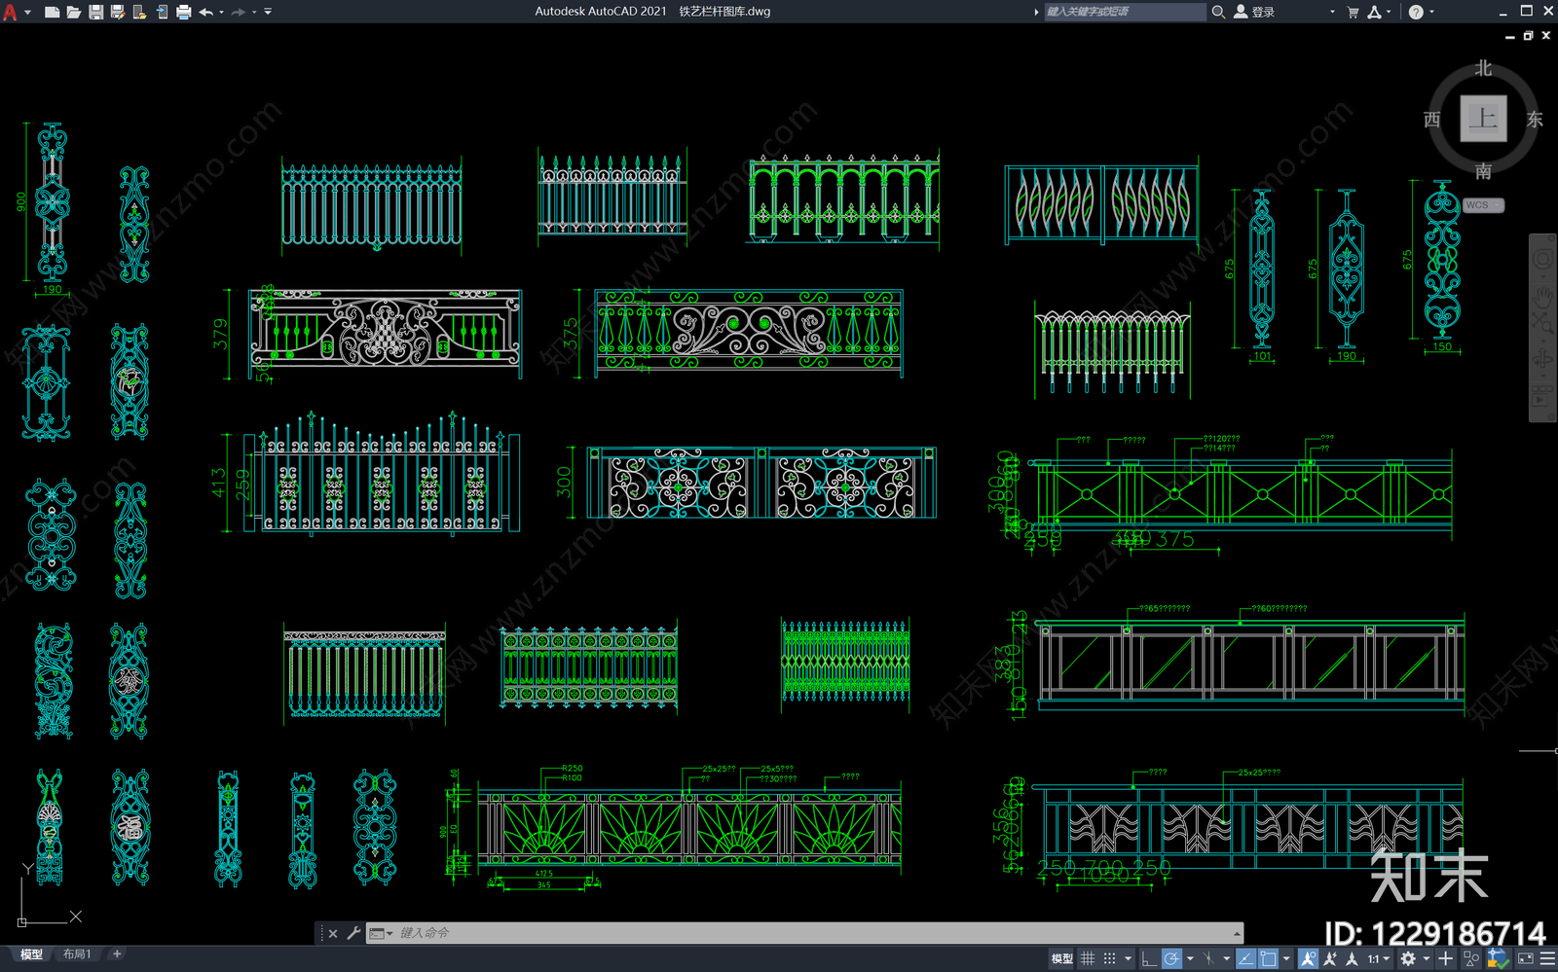Click the 登录 sign-in button
Image resolution: width=1558 pixels, height=972 pixels.
[1254, 12]
